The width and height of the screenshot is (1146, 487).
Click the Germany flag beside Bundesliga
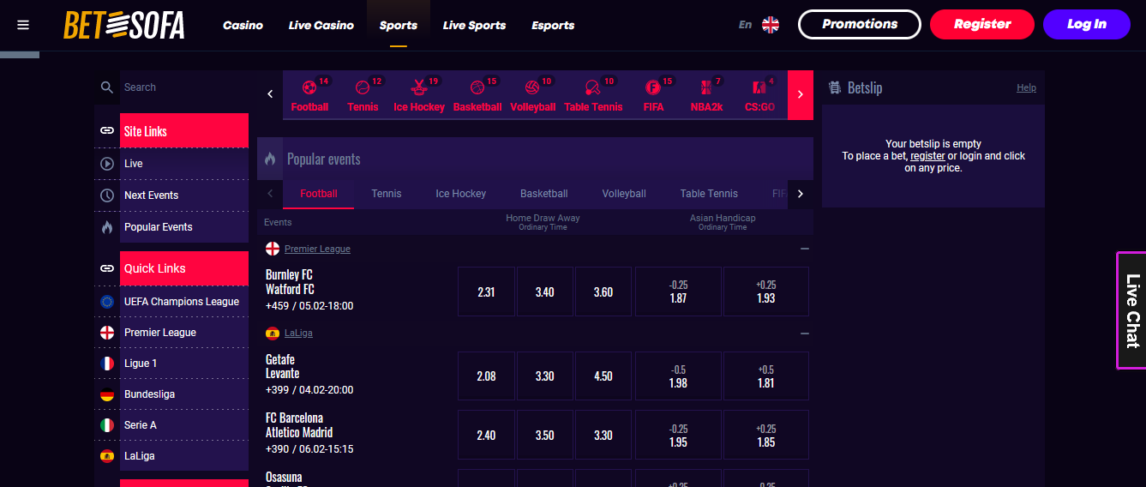[107, 394]
